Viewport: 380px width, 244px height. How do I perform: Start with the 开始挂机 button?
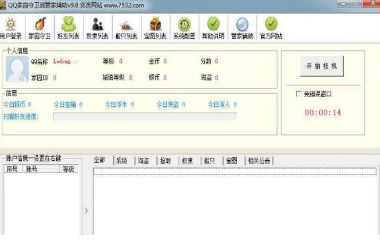pos(322,66)
